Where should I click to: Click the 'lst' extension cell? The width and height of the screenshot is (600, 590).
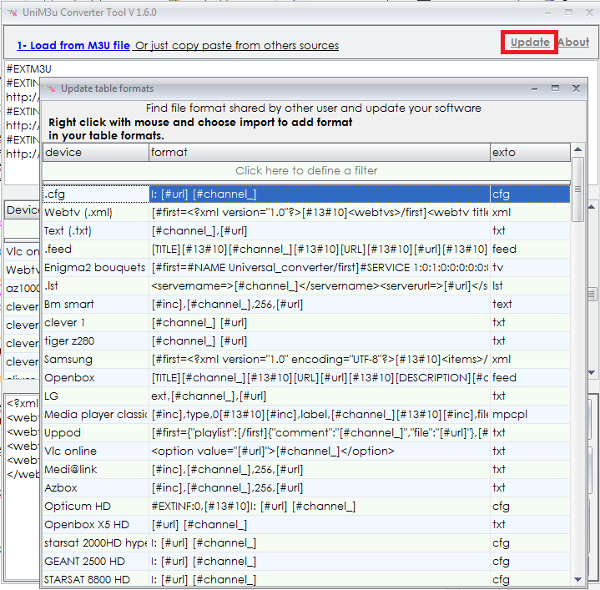click(x=530, y=285)
